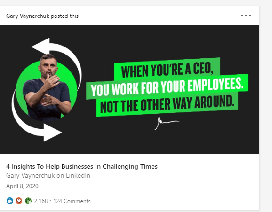272x212 pixels.
Task: Click the 'Gary Vaynerchuk on LinkedIn' subtitle
Action: click(48, 176)
